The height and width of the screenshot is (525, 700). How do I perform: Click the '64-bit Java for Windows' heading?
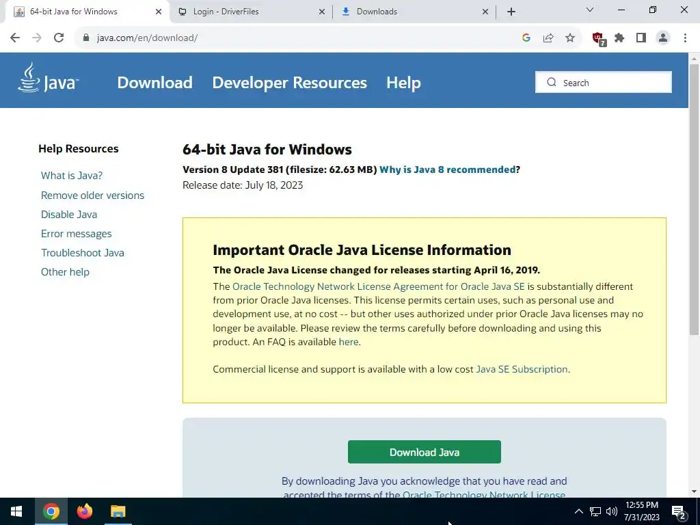tap(267, 150)
